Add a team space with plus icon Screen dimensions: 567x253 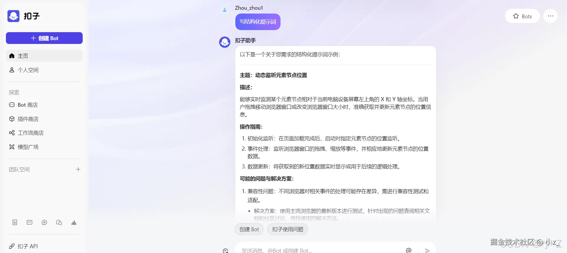78,169
